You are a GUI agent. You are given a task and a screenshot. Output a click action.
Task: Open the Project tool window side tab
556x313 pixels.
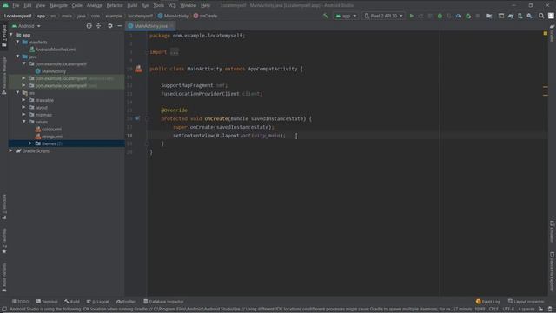3,36
